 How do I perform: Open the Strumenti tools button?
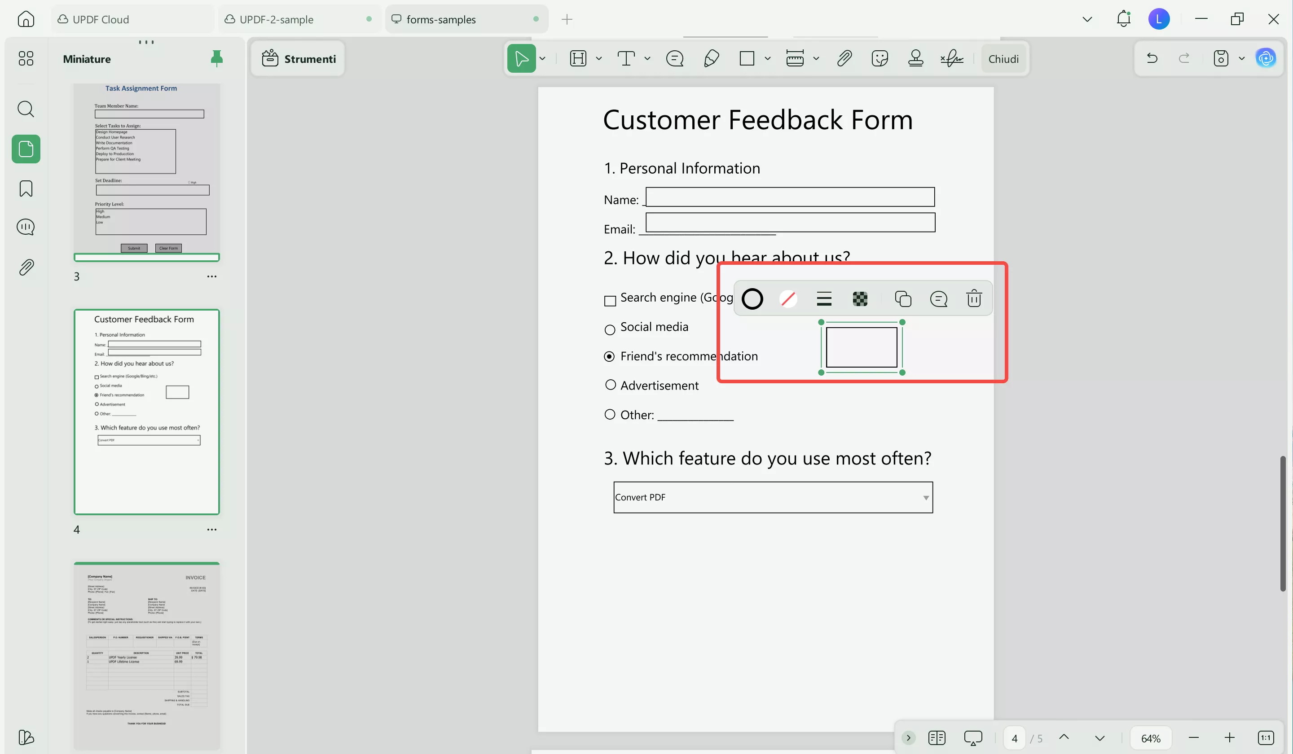point(299,59)
